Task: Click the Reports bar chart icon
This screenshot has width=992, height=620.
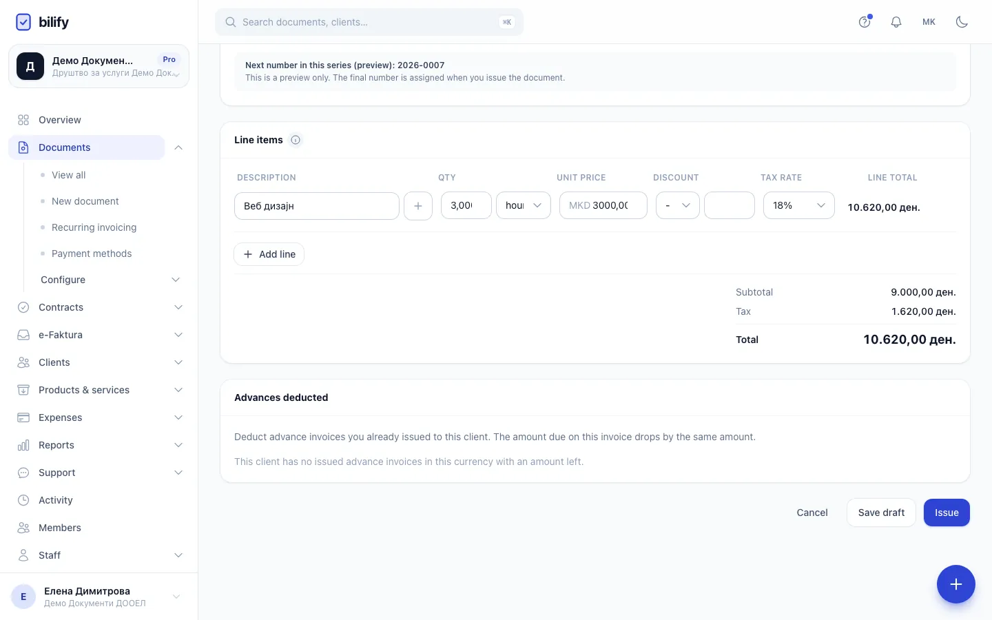Action: coord(23,445)
